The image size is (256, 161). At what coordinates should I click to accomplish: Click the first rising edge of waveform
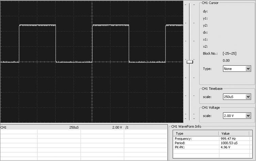[19, 44]
